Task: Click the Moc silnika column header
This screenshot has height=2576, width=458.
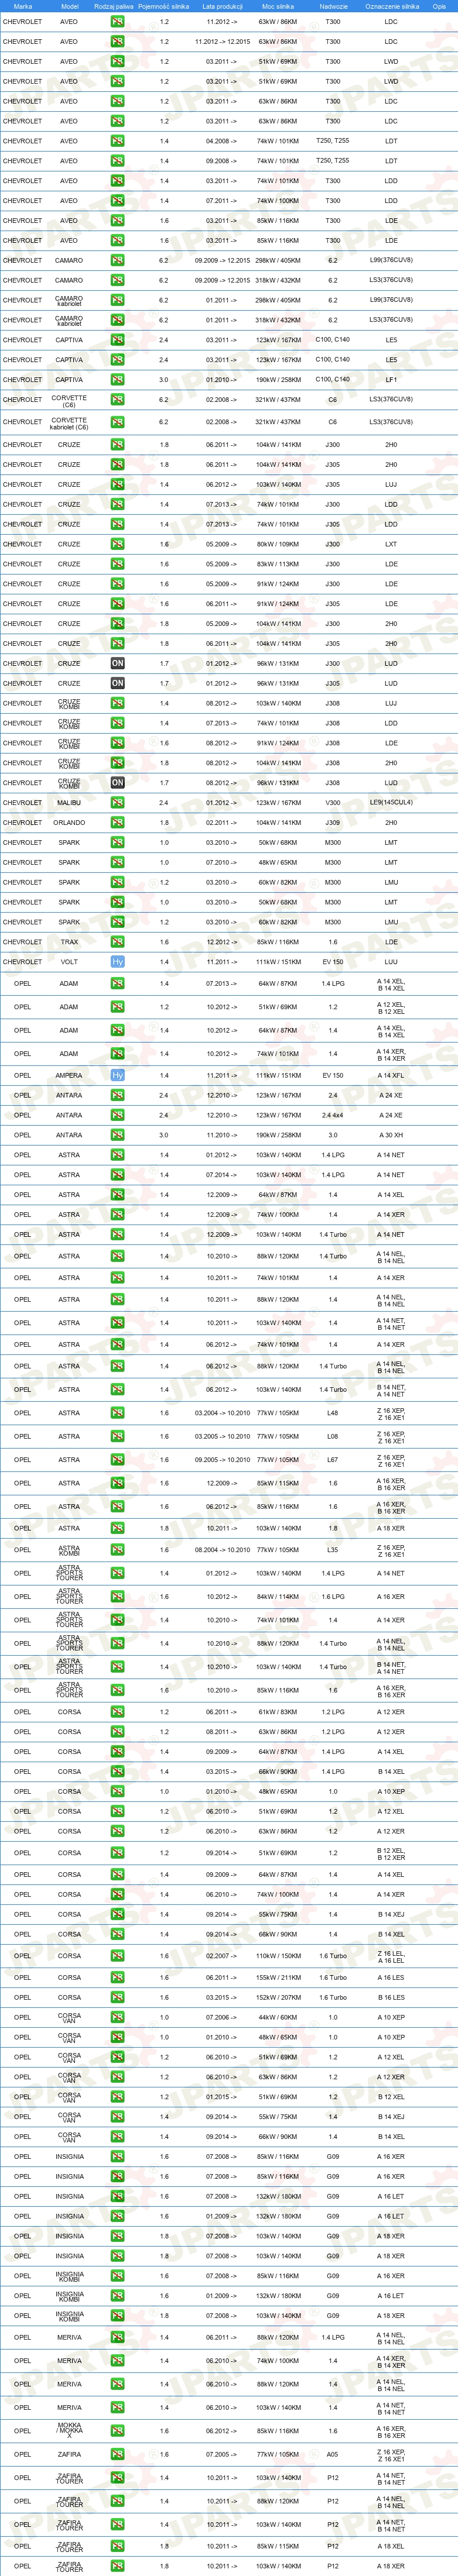Action: (278, 6)
